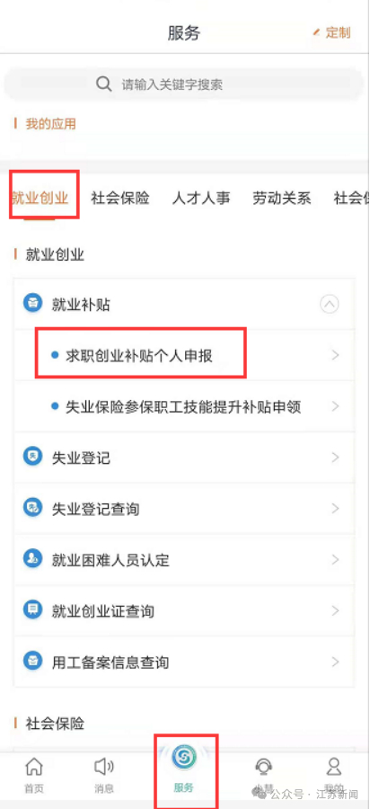Open the 首页 home icon

pos(34,766)
